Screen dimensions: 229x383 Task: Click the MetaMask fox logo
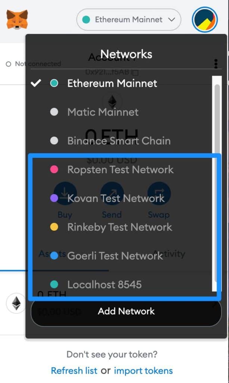point(17,19)
